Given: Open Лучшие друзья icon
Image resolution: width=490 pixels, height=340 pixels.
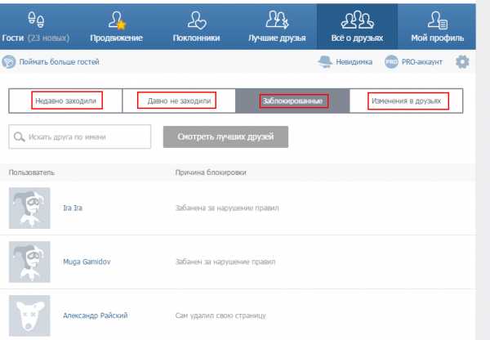Looking at the screenshot, I should [x=277, y=20].
